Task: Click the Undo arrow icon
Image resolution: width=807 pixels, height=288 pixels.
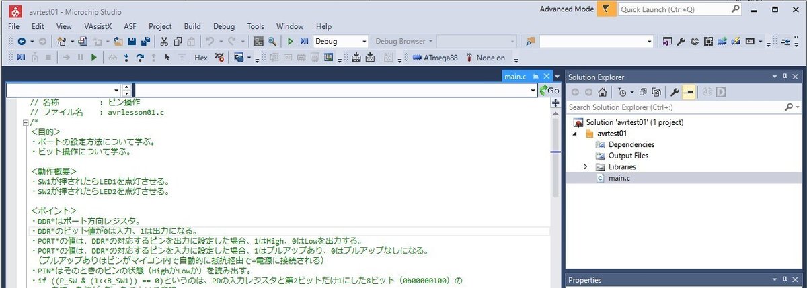Action: pos(210,41)
